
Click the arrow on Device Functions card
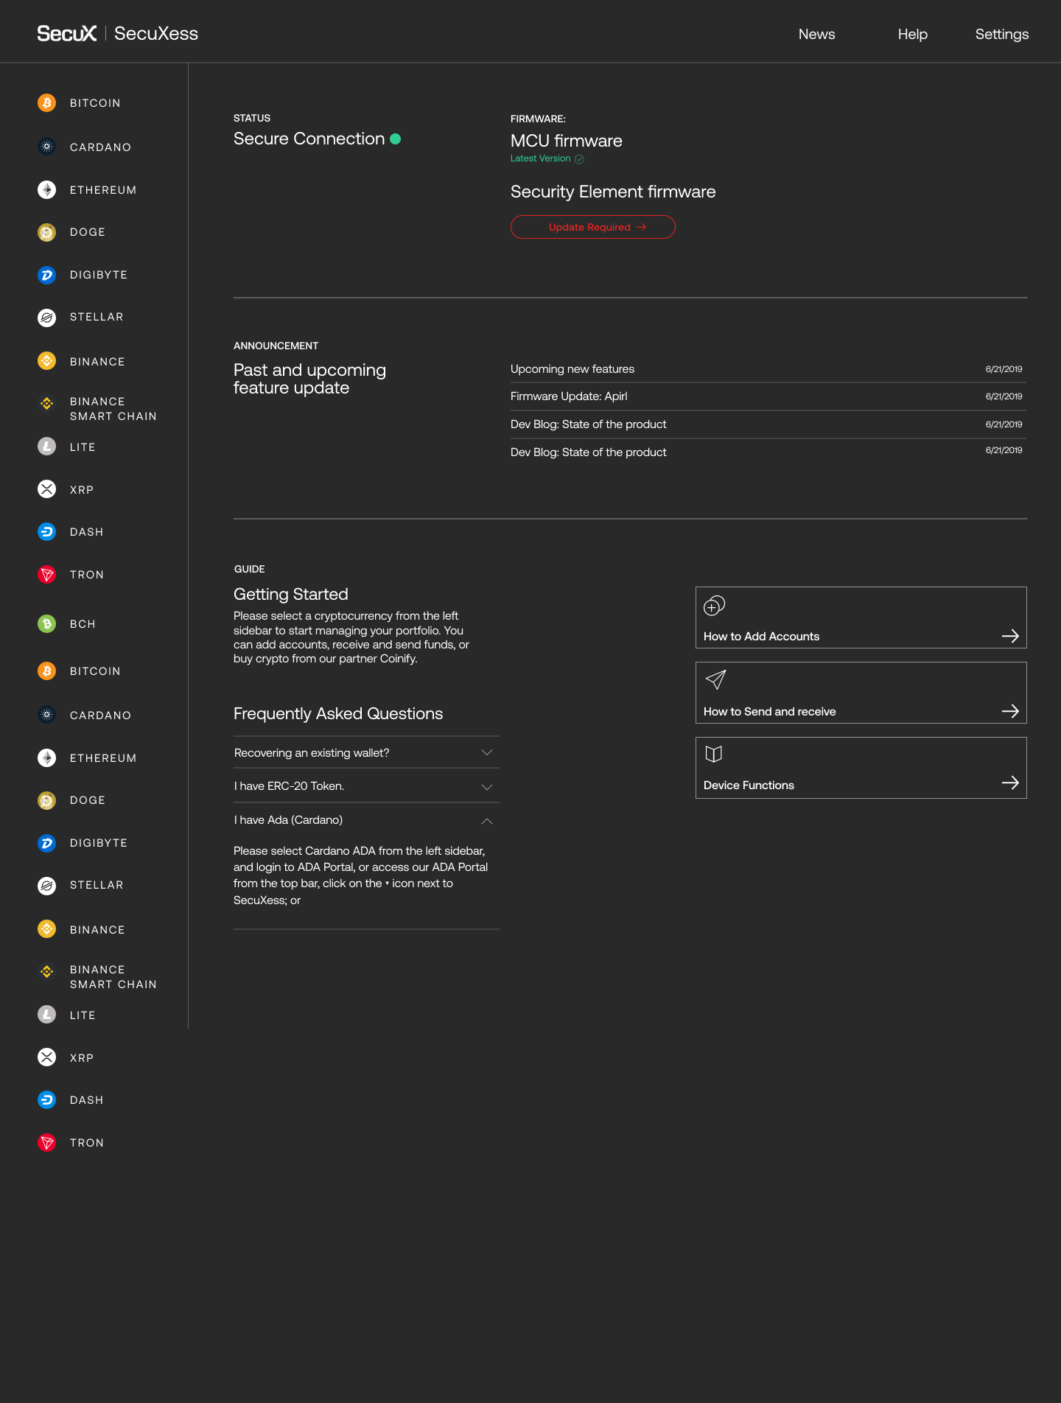point(1010,783)
